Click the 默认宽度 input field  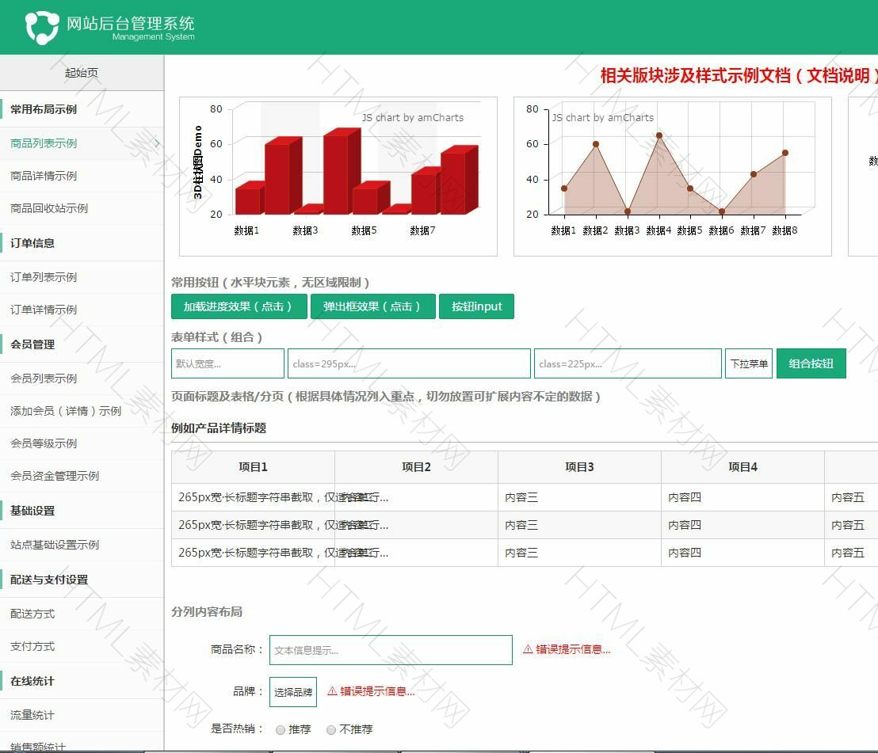[227, 363]
